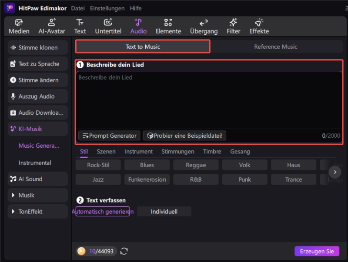Open Auszug Audio in sidebar
Viewport: 348px width, 262px height.
pos(38,96)
